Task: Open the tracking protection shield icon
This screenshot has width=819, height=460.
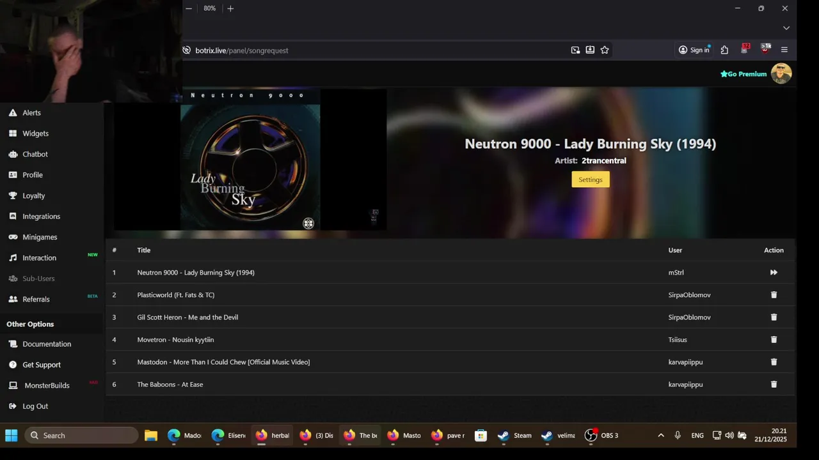Action: click(x=186, y=50)
